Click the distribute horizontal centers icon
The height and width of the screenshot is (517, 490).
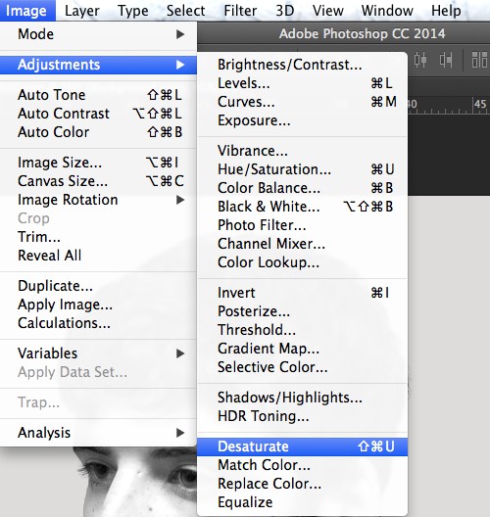point(420,60)
